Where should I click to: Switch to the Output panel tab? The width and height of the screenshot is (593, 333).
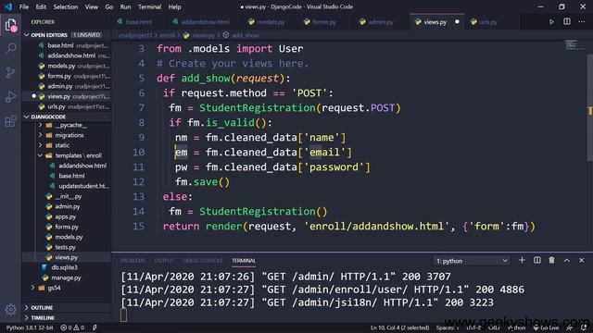pyautogui.click(x=164, y=261)
